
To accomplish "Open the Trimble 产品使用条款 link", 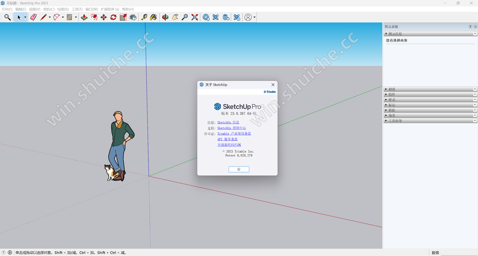I will click(x=234, y=134).
